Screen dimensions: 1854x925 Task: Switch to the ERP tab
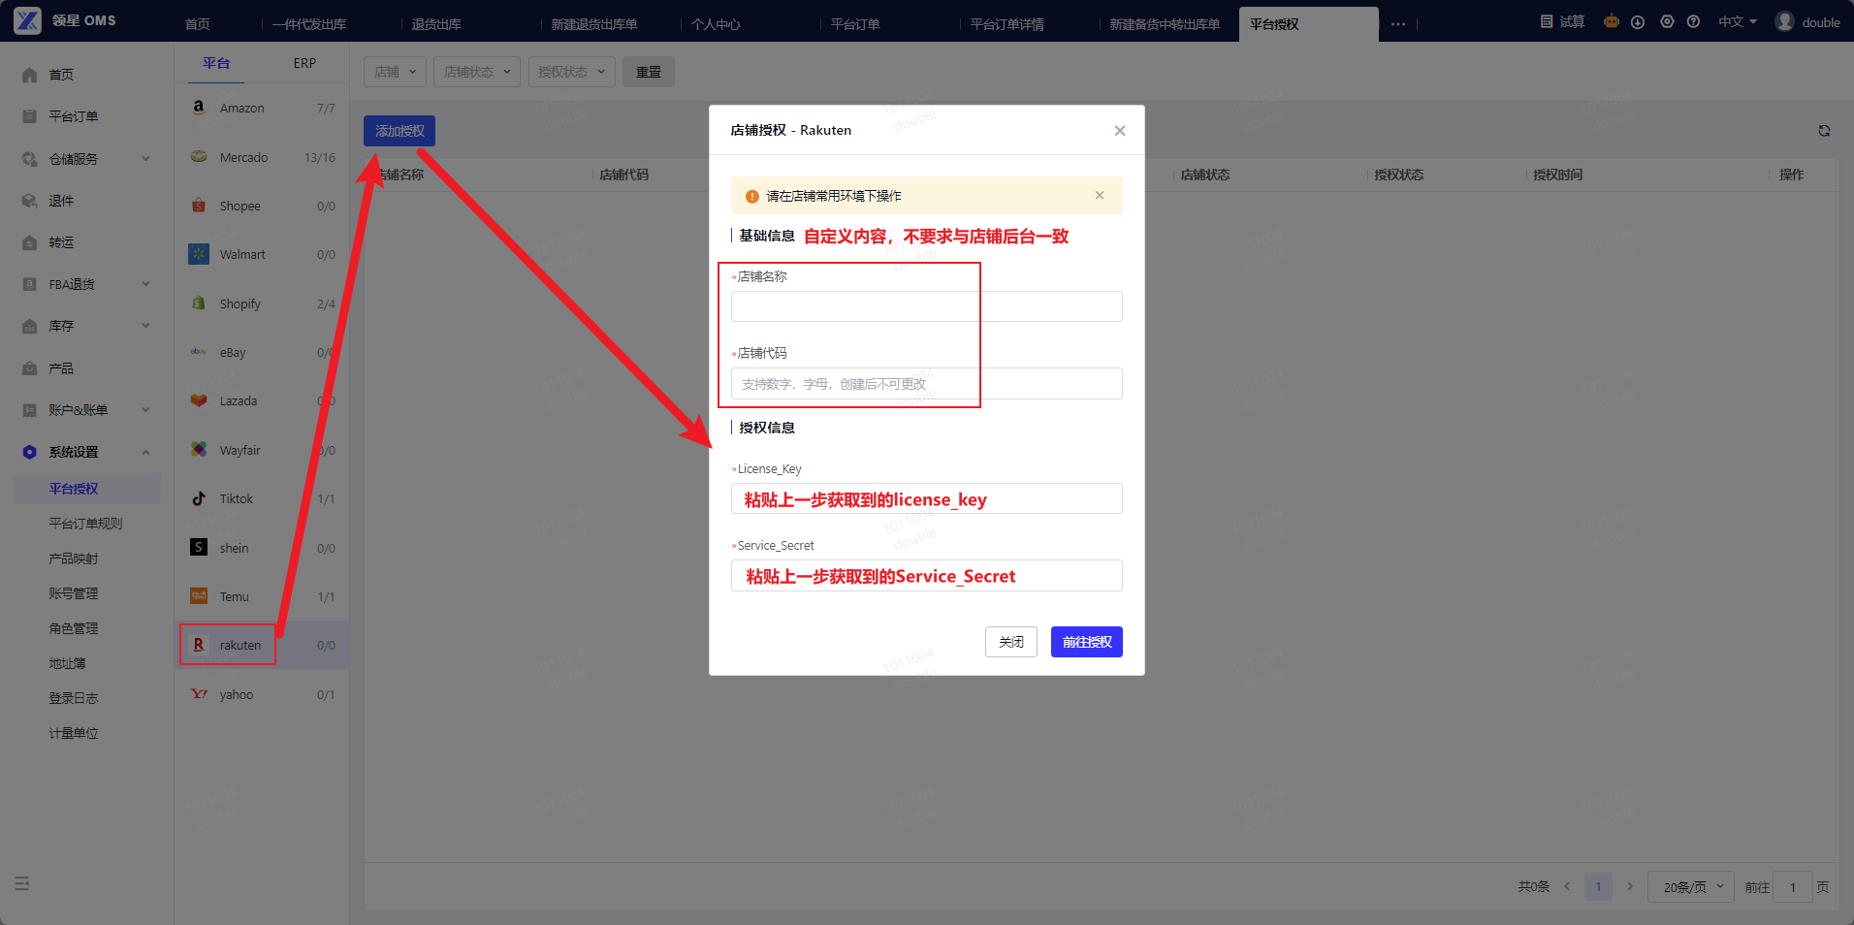(x=304, y=63)
